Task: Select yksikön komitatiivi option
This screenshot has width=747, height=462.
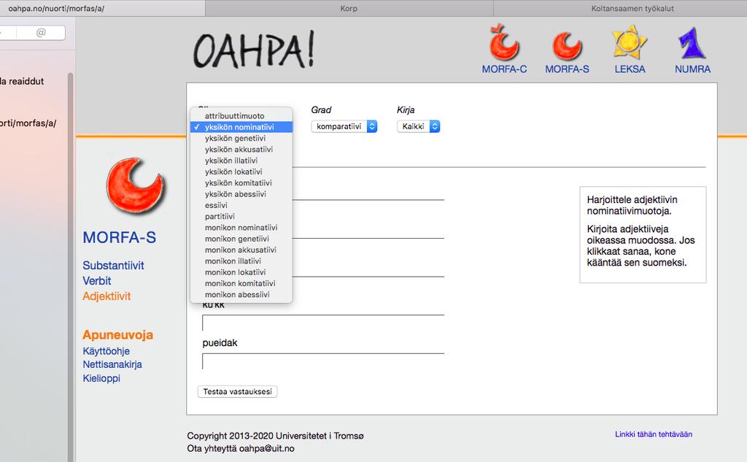Action: pos(241,183)
